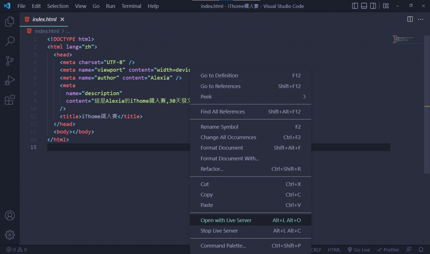Toggle the secondary side bar layout icon
Screen dimensions: 430x254
pos(373,6)
